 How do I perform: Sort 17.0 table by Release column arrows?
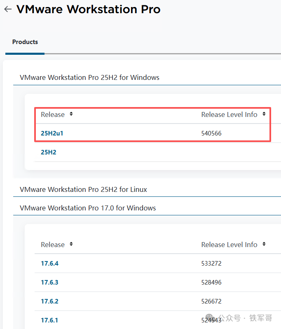pyautogui.click(x=71, y=244)
